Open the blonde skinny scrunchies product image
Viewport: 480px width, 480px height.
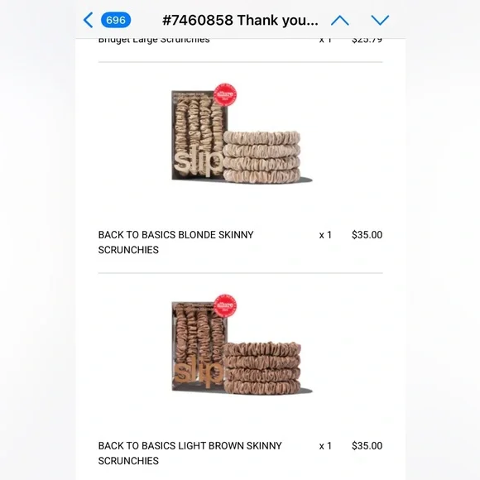click(x=242, y=133)
